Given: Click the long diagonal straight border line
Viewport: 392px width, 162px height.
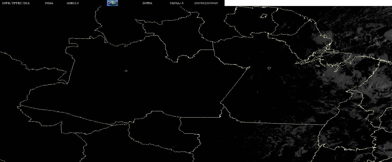Looking at the screenshot, I should [x=235, y=85].
